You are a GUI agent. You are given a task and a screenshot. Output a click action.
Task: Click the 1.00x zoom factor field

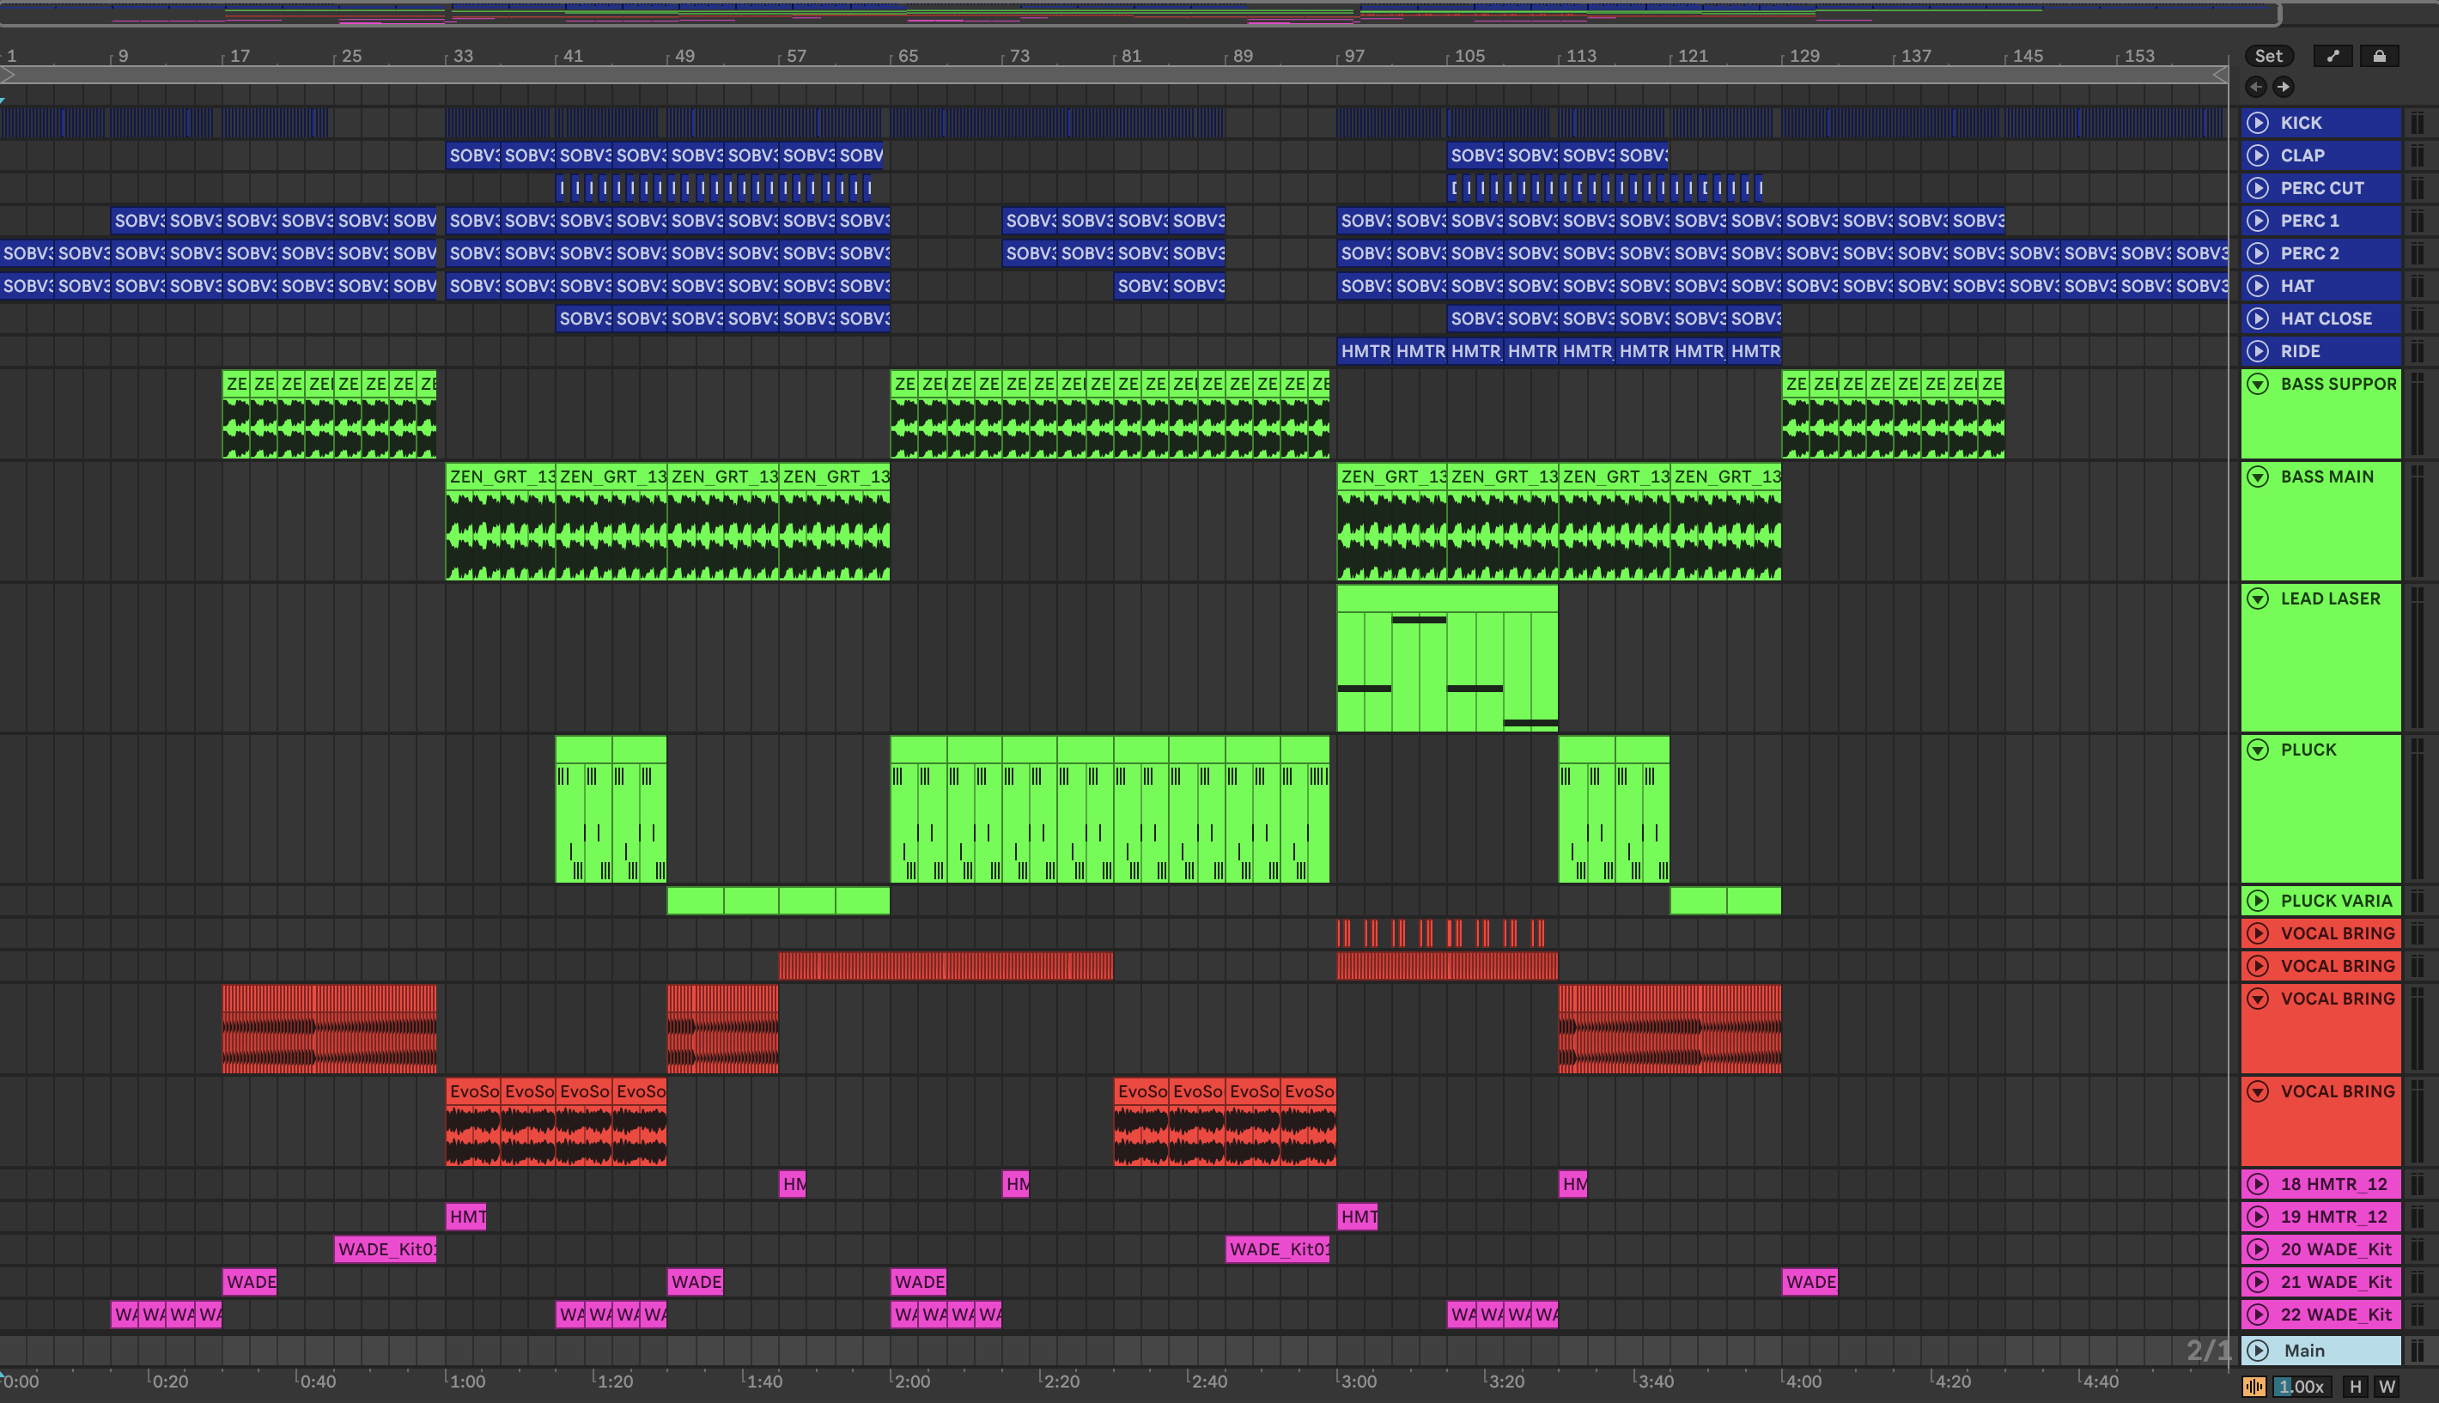[2302, 1387]
